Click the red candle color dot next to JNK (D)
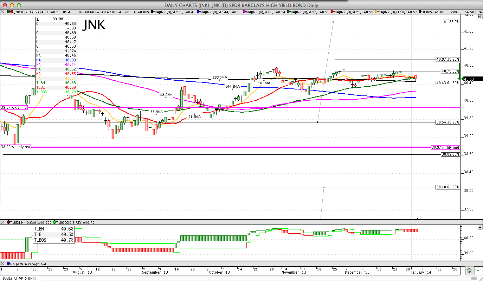Viewport: 483px width, 281px height. click(x=12, y=12)
